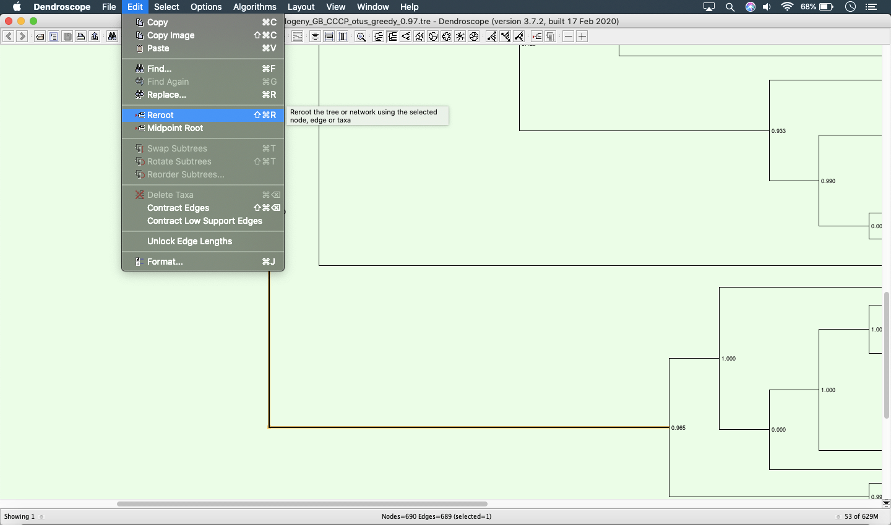Open the Select menu
Screen dimensions: 891x525
pos(166,7)
